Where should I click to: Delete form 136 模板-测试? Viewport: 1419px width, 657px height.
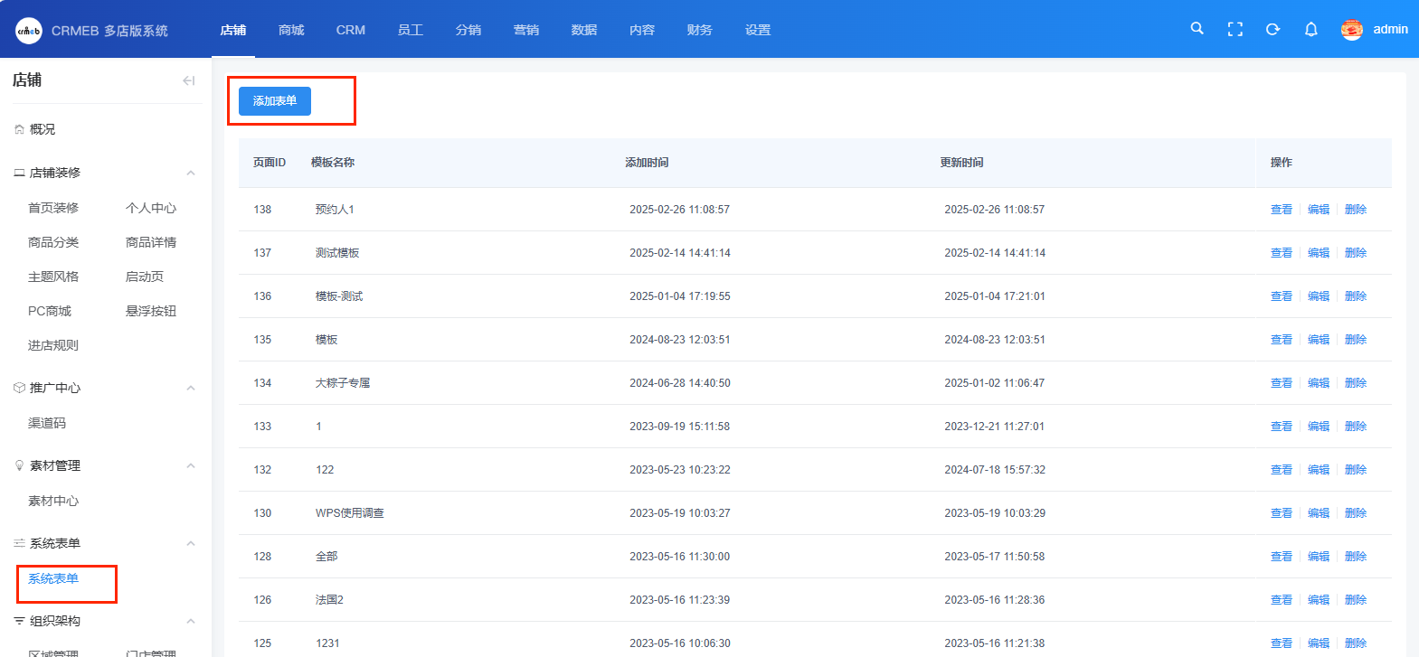[x=1356, y=296]
